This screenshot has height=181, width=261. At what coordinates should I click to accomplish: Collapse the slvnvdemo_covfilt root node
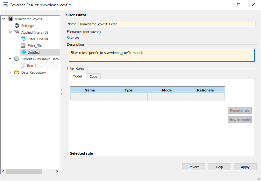point(4,19)
